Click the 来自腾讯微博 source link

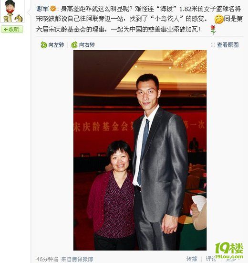[x=77, y=259]
